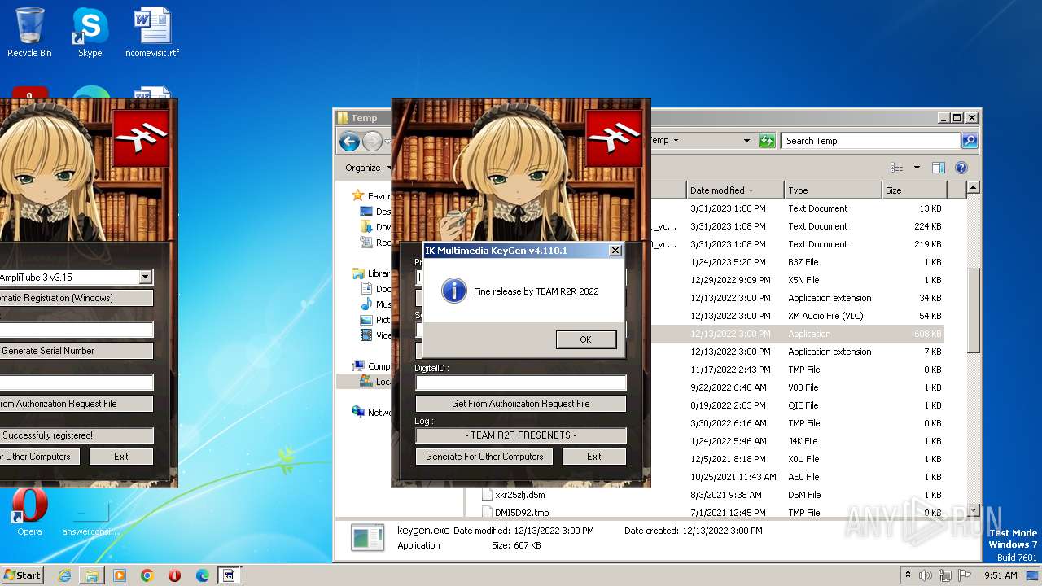Open the AmpliTube 3 product dropdown
1042x586 pixels.
(x=145, y=278)
